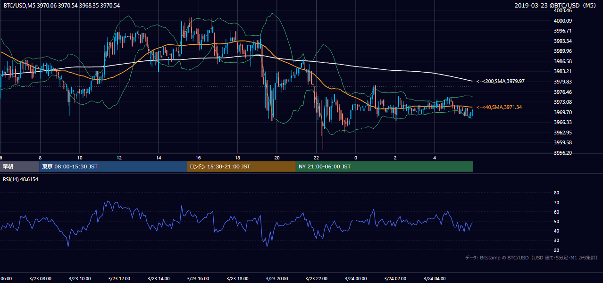Click the 3/23 18:00 time axis label
603x283 pixels.
click(237, 279)
